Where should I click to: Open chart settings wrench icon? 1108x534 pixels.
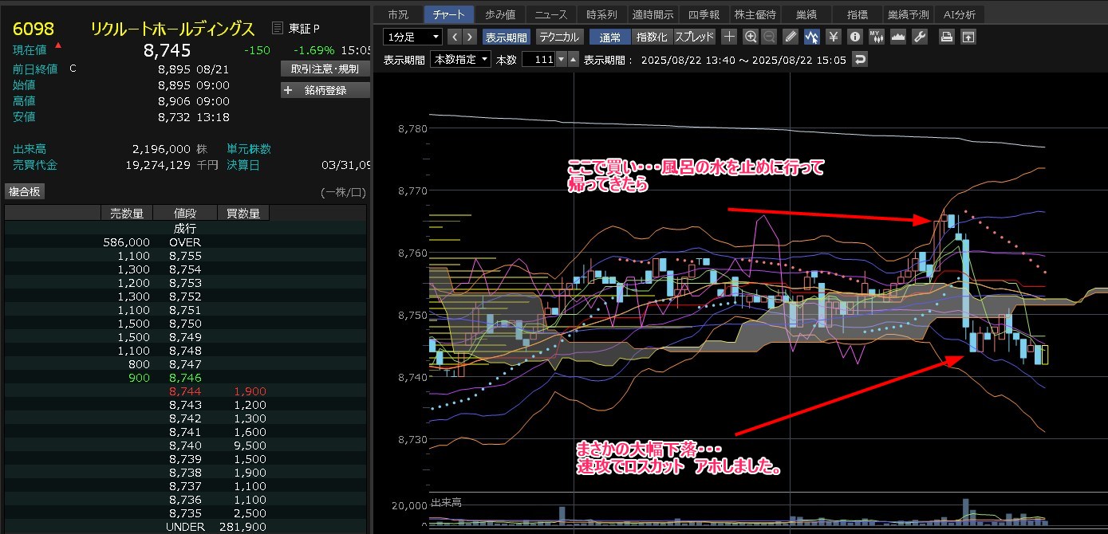pos(920,37)
